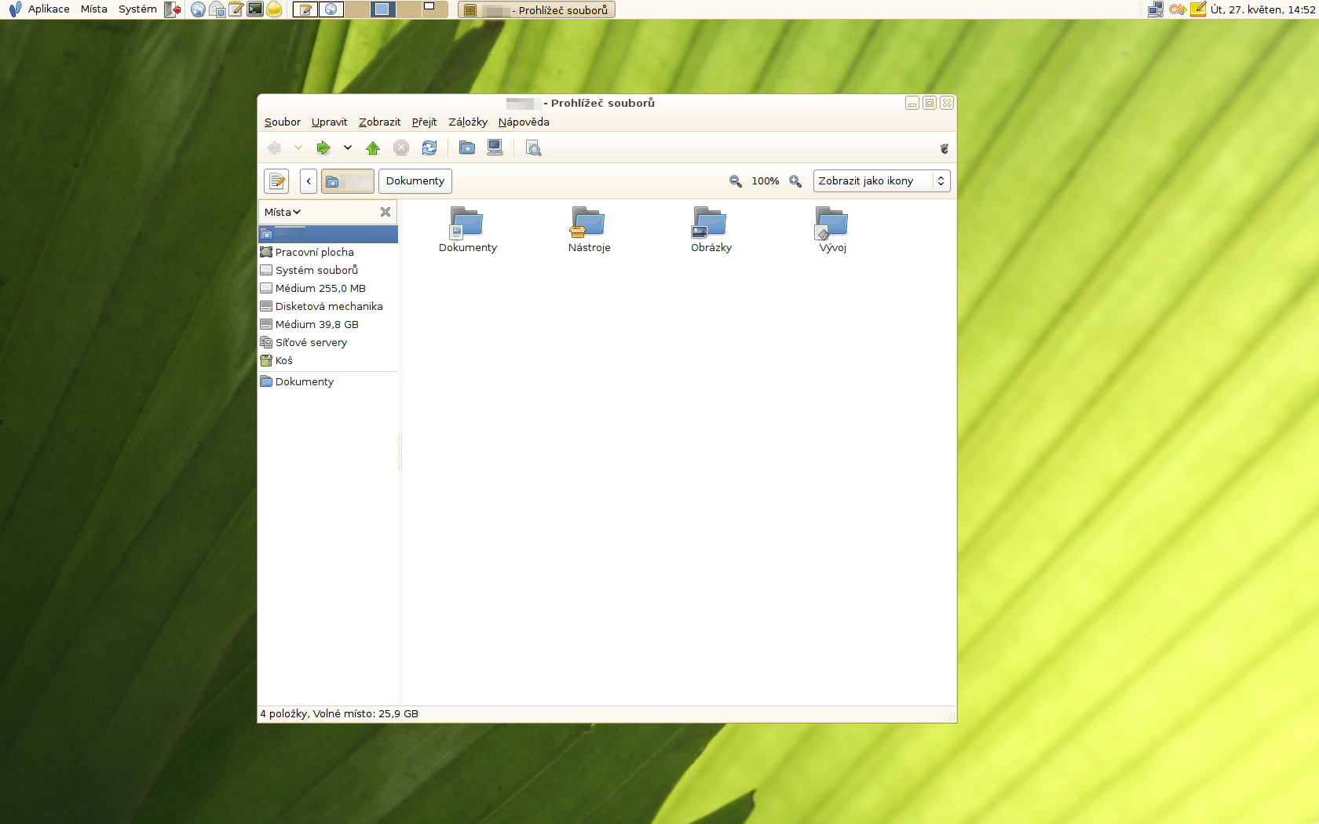Go up one folder with green up arrow
Viewport: 1319px width, 824px height.
(x=373, y=148)
